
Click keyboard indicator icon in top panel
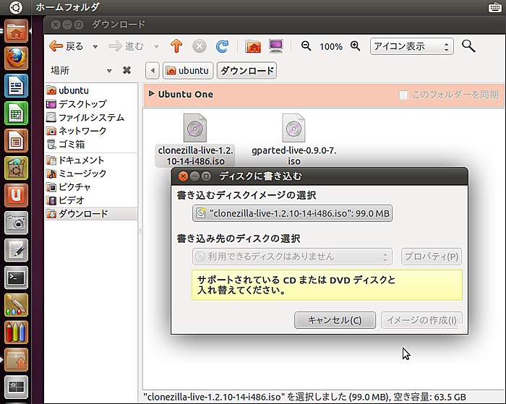point(494,7)
